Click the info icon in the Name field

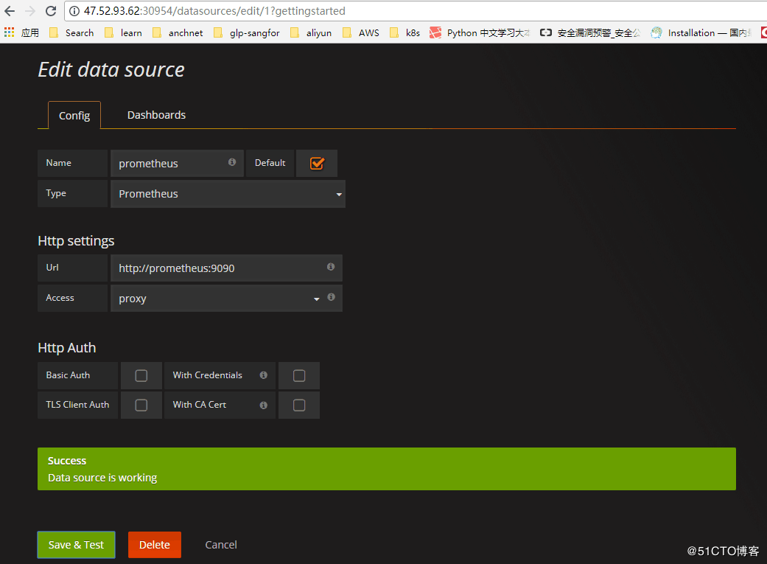[232, 162]
